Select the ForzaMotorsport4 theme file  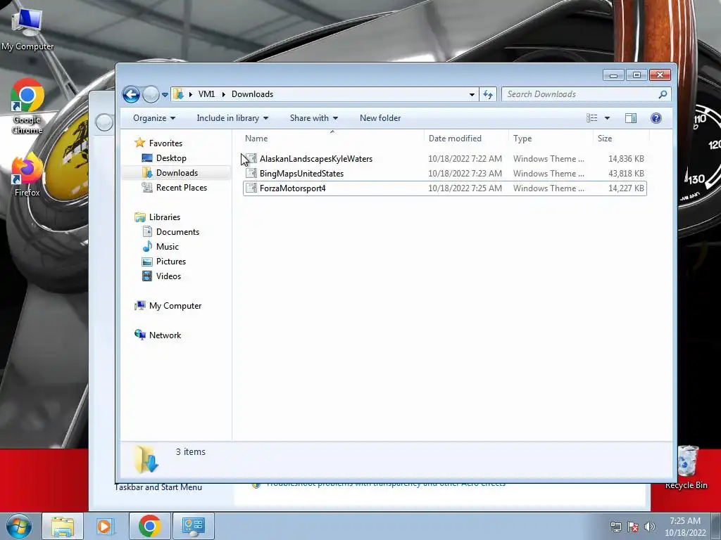click(x=445, y=188)
